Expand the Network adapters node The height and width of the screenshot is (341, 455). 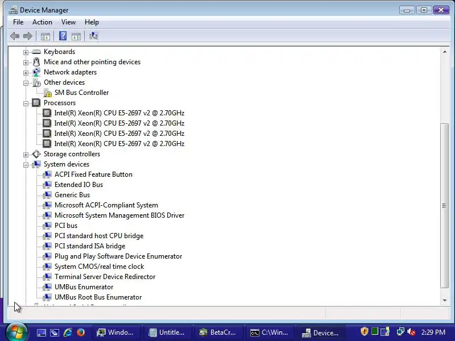coord(26,73)
